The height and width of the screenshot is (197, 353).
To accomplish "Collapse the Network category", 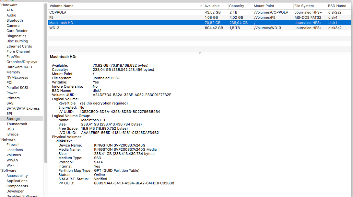I will click(0, 139).
